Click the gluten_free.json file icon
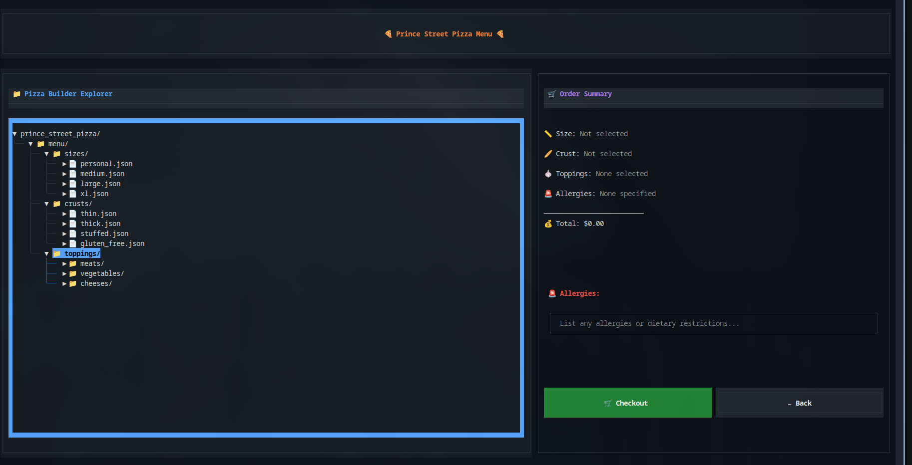This screenshot has height=465, width=912. (x=73, y=244)
